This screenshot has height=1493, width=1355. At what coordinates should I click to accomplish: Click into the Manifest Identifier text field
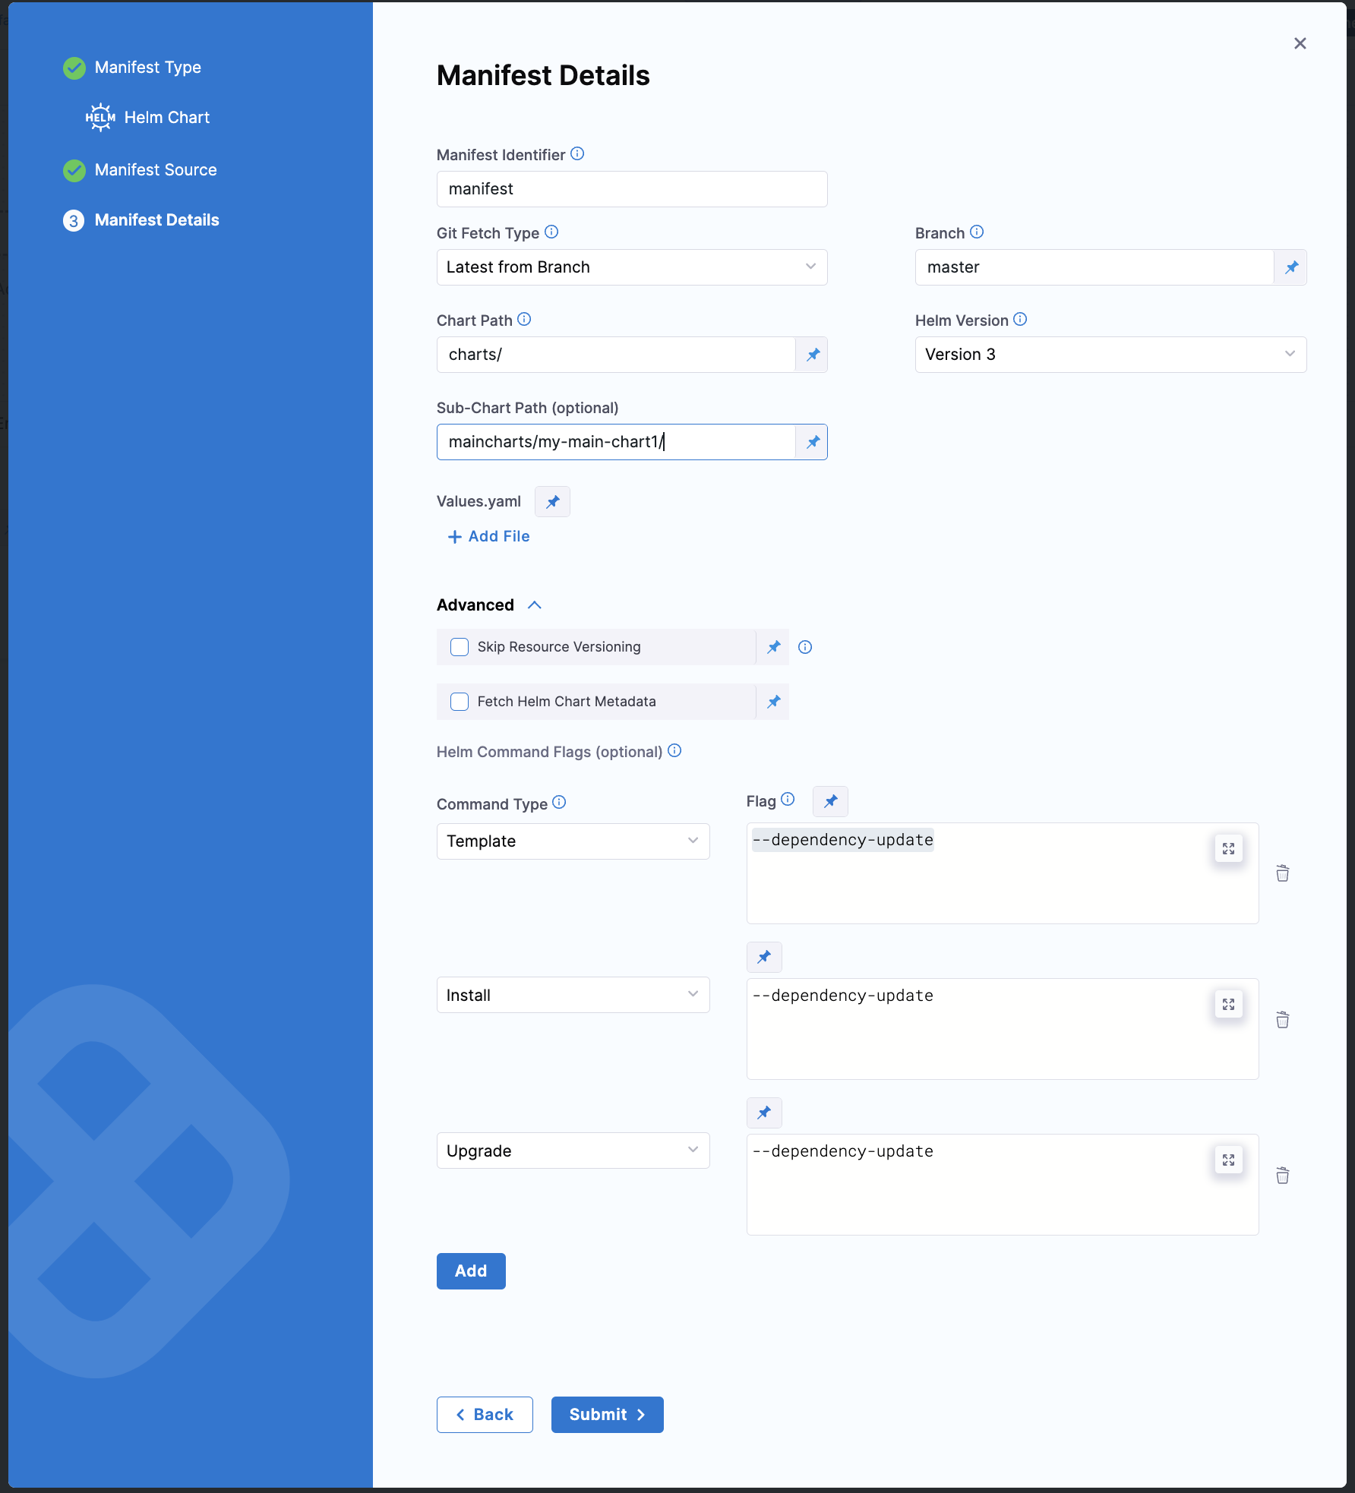point(631,189)
